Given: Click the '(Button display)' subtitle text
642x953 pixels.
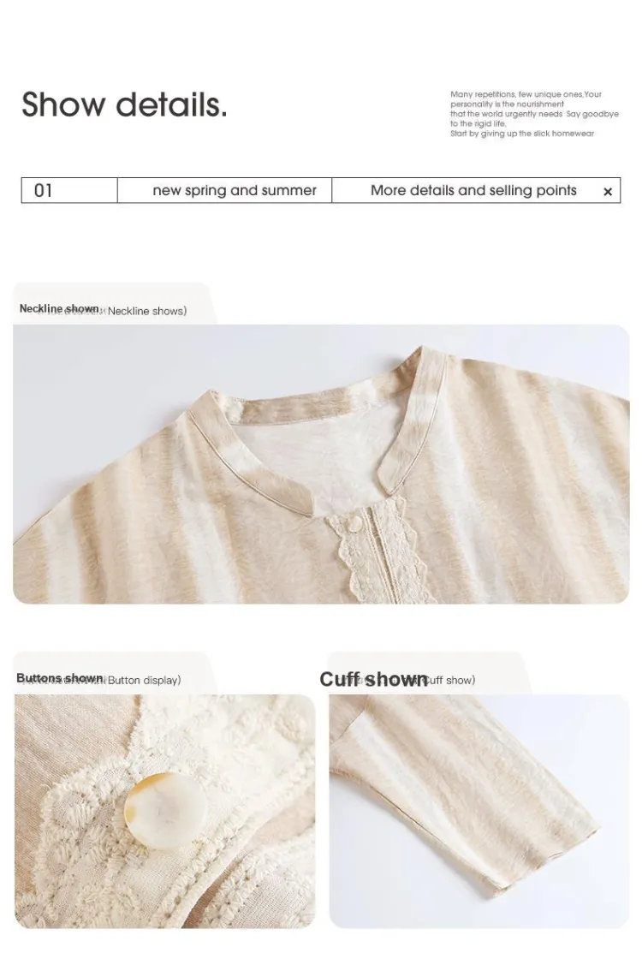Looking at the screenshot, I should (143, 680).
